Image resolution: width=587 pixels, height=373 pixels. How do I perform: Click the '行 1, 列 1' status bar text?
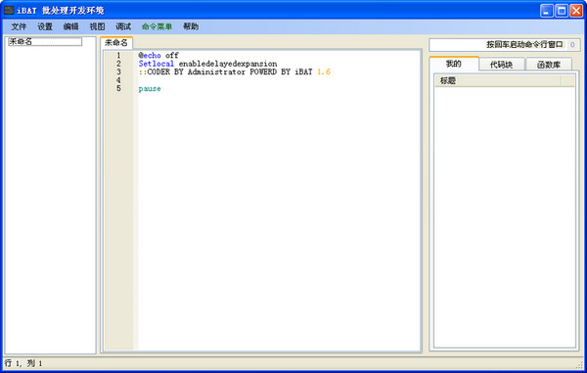(23, 363)
